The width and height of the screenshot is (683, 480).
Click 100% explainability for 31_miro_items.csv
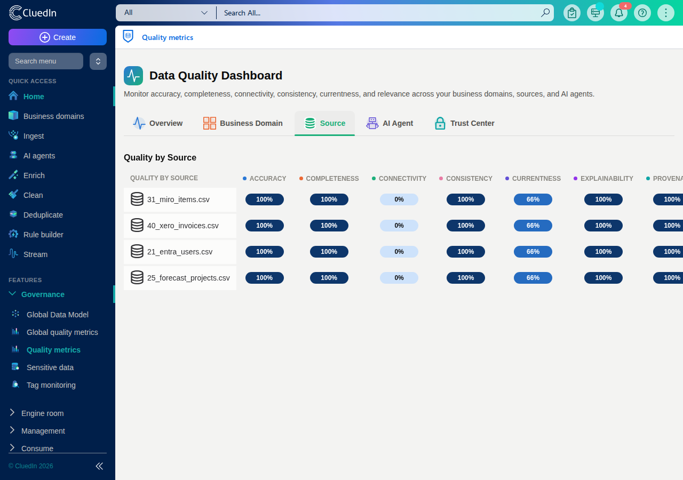point(603,199)
